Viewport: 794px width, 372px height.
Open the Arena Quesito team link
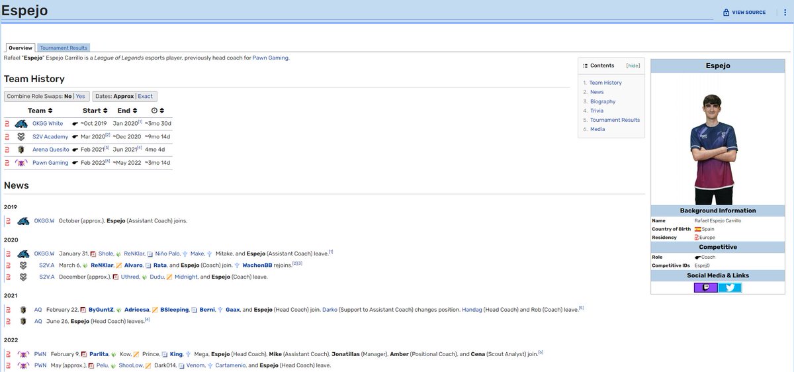click(x=51, y=150)
